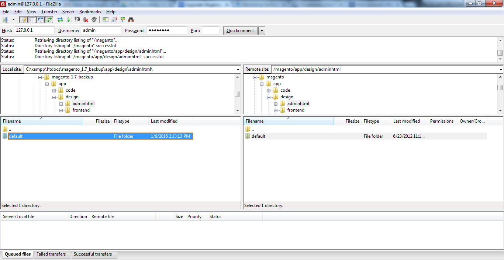The height and width of the screenshot is (260, 504).
Task: Switch to the Failed transfers tab
Action: (51, 254)
